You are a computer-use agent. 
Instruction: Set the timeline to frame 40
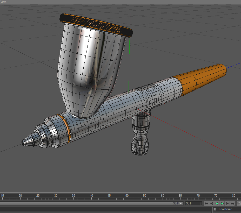[91, 197]
